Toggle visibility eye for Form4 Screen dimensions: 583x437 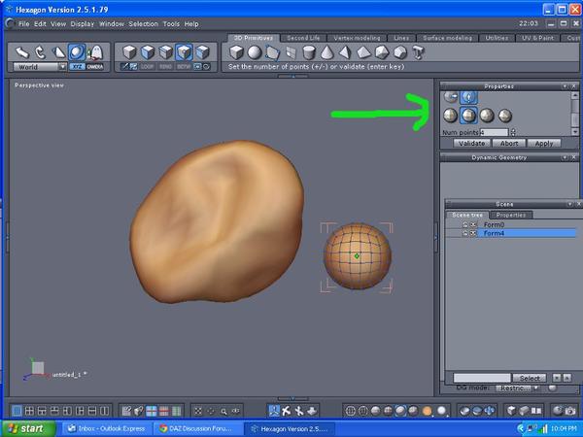473,233
